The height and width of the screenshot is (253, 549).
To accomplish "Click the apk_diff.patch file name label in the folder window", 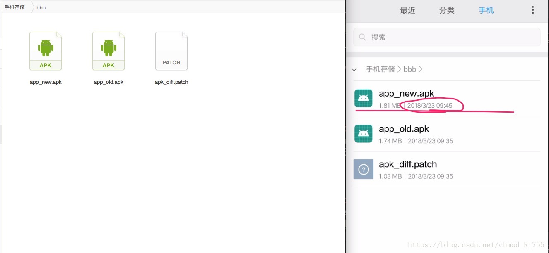I will [171, 82].
